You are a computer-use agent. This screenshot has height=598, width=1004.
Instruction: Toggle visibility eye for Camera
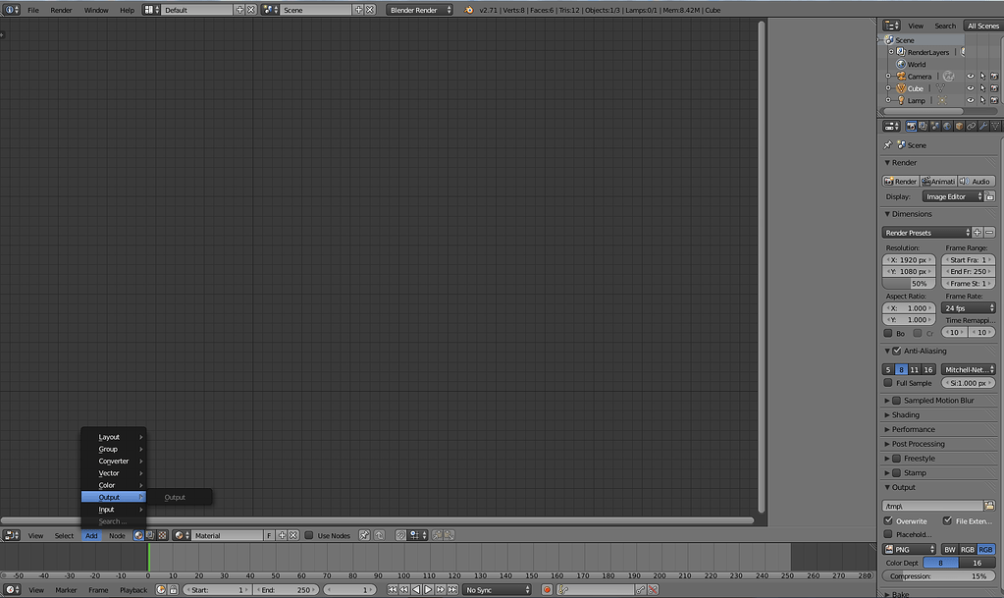pyautogui.click(x=970, y=77)
